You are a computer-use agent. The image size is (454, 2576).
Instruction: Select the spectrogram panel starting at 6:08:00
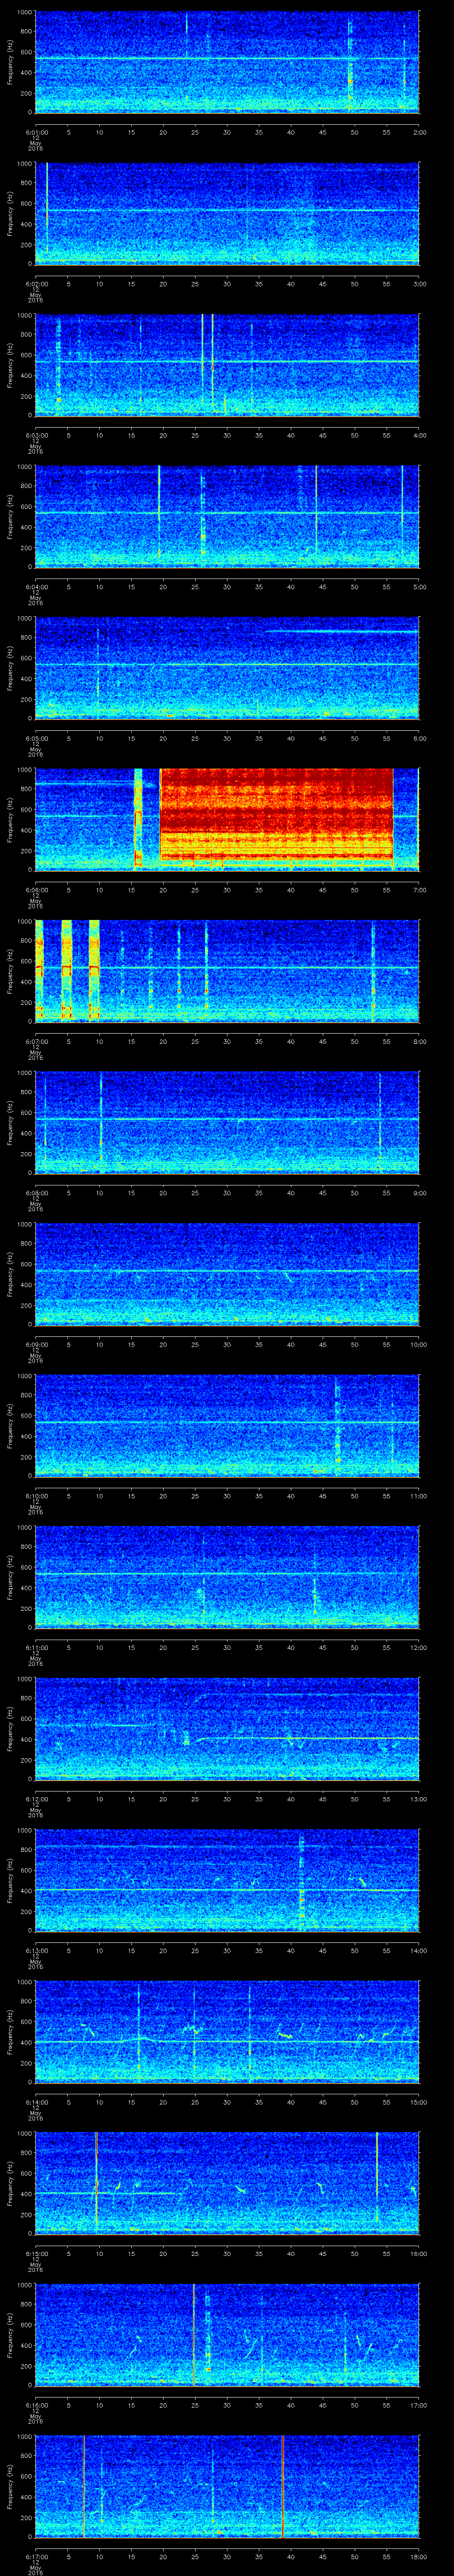(x=227, y=1122)
